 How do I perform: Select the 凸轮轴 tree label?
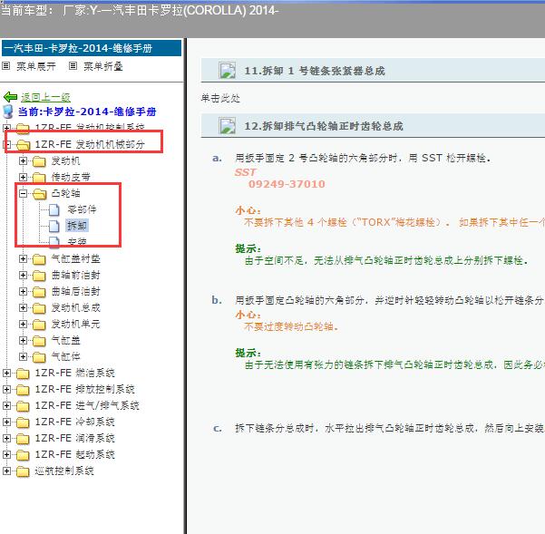65,193
